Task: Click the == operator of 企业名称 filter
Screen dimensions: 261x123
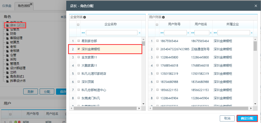Action: (83, 33)
